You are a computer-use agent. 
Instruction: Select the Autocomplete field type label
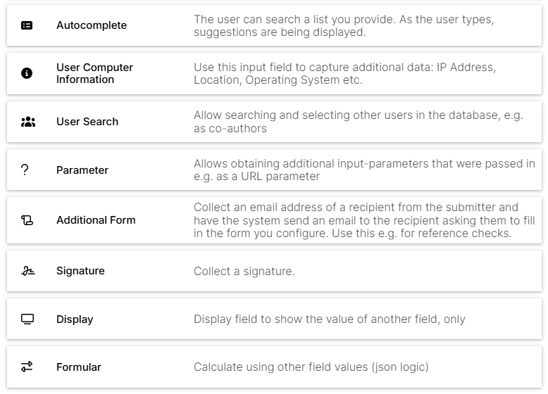pos(92,25)
